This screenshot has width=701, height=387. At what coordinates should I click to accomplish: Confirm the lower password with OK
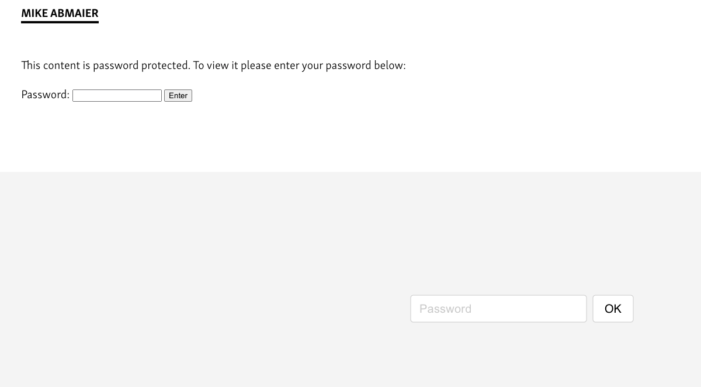pos(613,309)
